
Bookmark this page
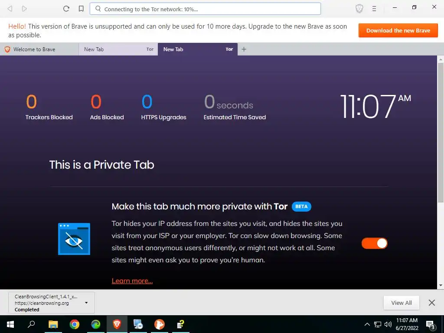pos(81,9)
